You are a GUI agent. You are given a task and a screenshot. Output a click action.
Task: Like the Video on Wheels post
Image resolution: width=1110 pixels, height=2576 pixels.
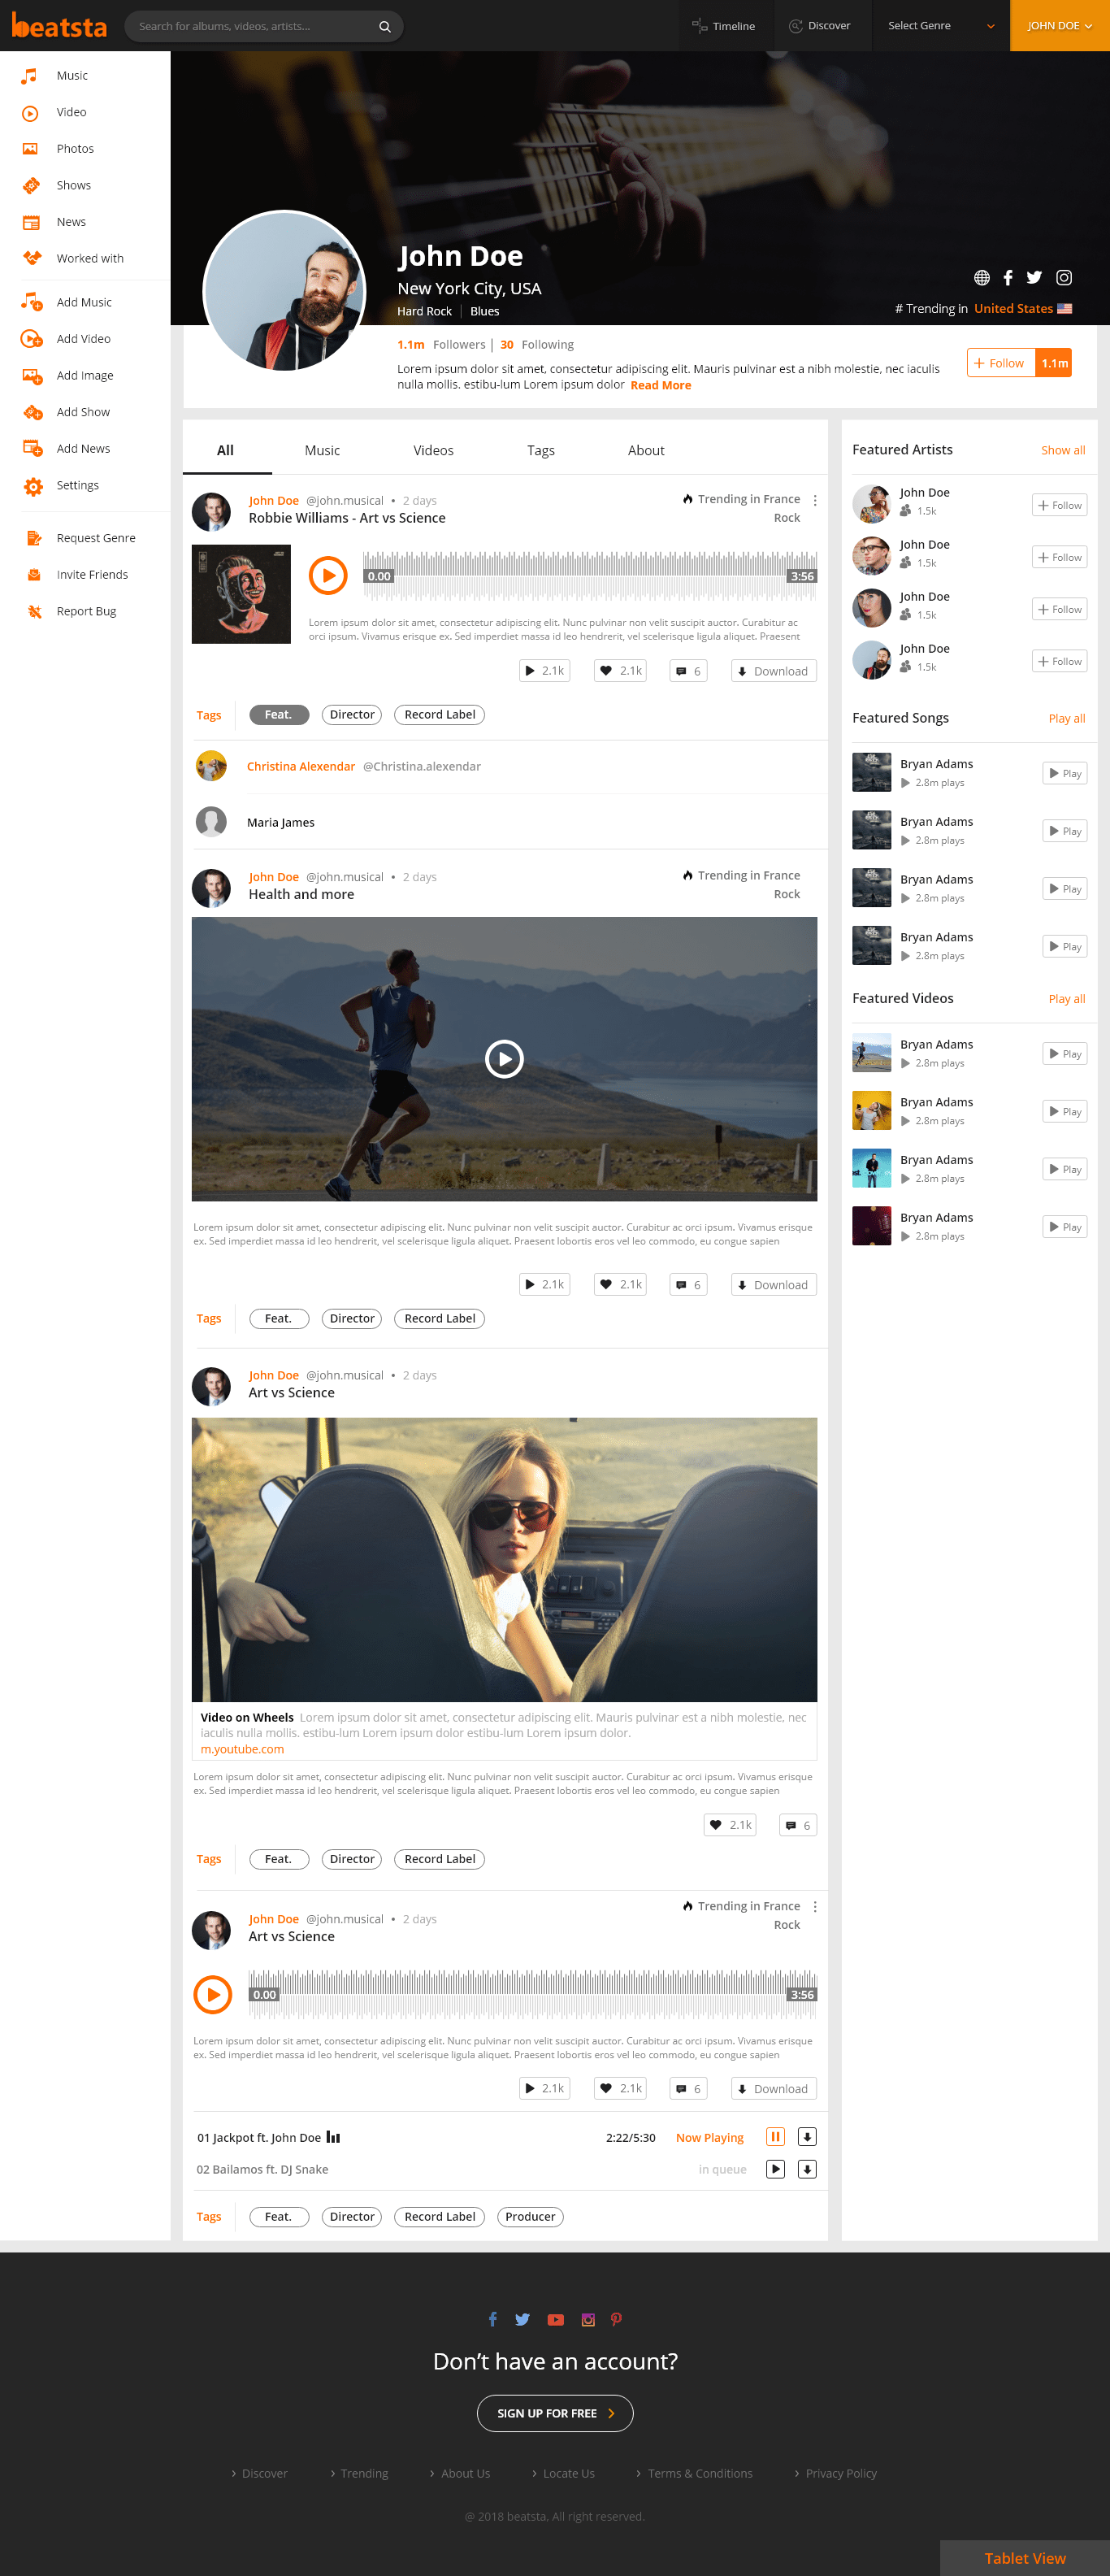[730, 1825]
